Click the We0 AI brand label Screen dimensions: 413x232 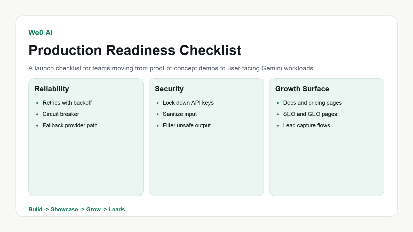(x=41, y=33)
